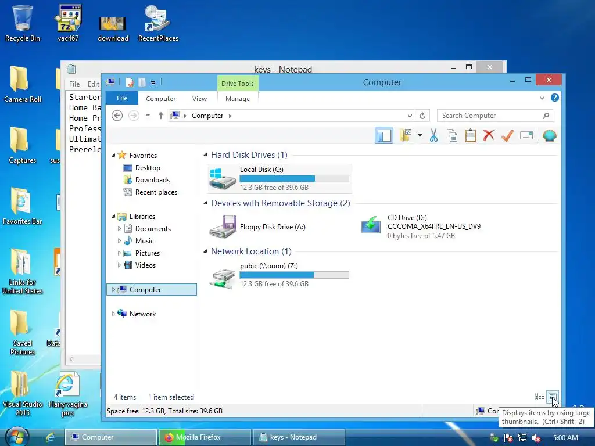Select the Videos library

(145, 265)
